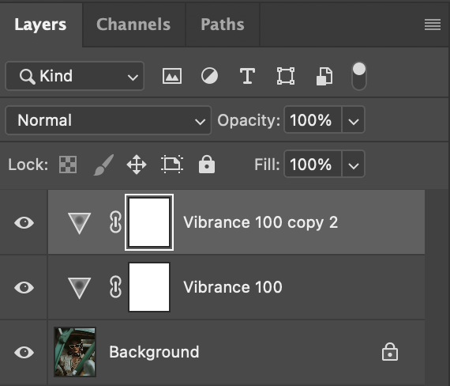Select the Vibrance 100 layer mask thumbnail
450x386 pixels.
point(149,287)
